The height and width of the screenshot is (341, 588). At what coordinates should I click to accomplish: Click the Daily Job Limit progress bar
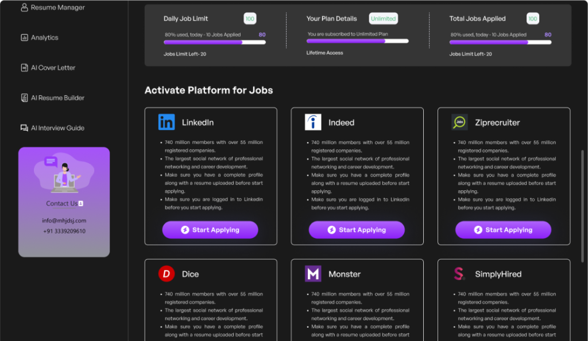(x=215, y=42)
